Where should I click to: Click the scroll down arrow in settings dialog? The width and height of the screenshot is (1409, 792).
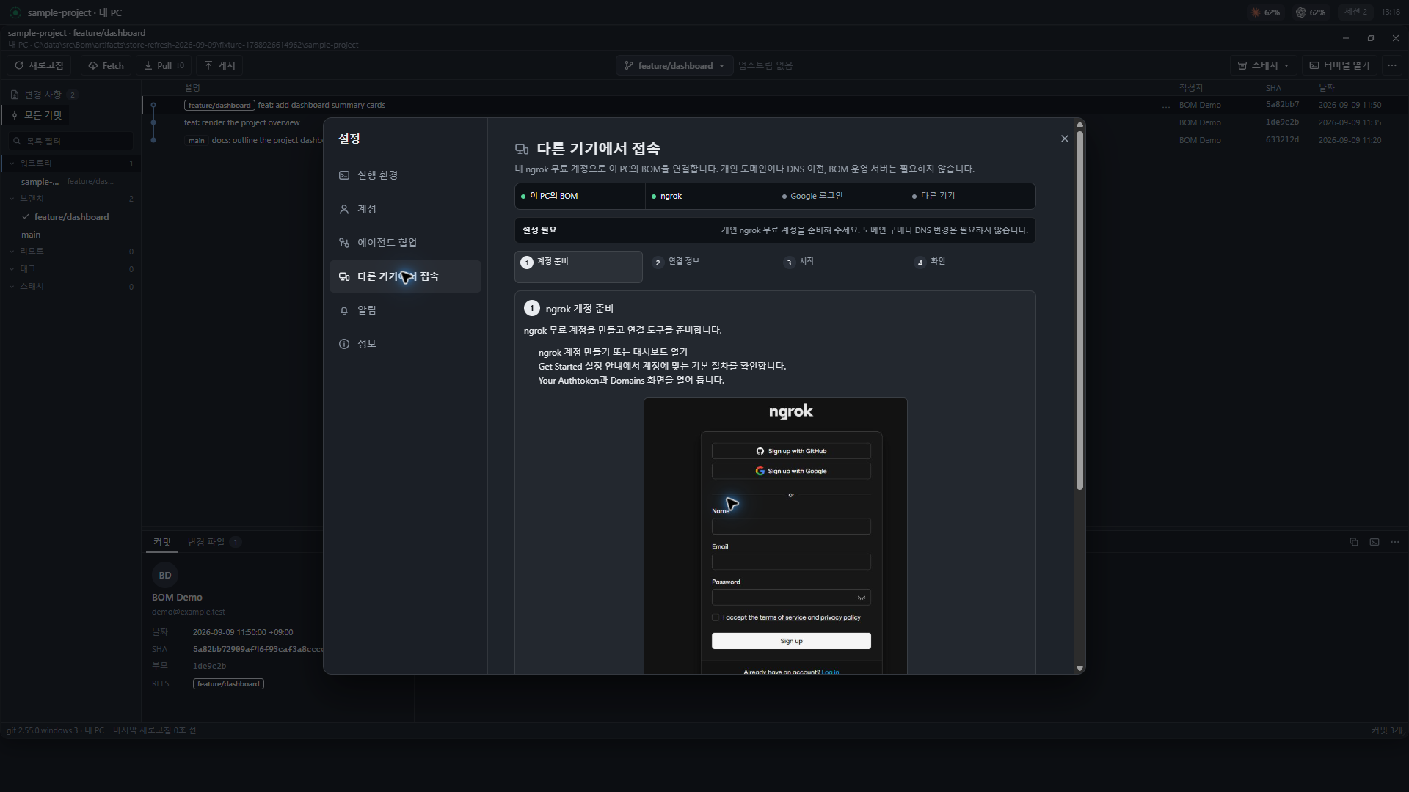1079,668
